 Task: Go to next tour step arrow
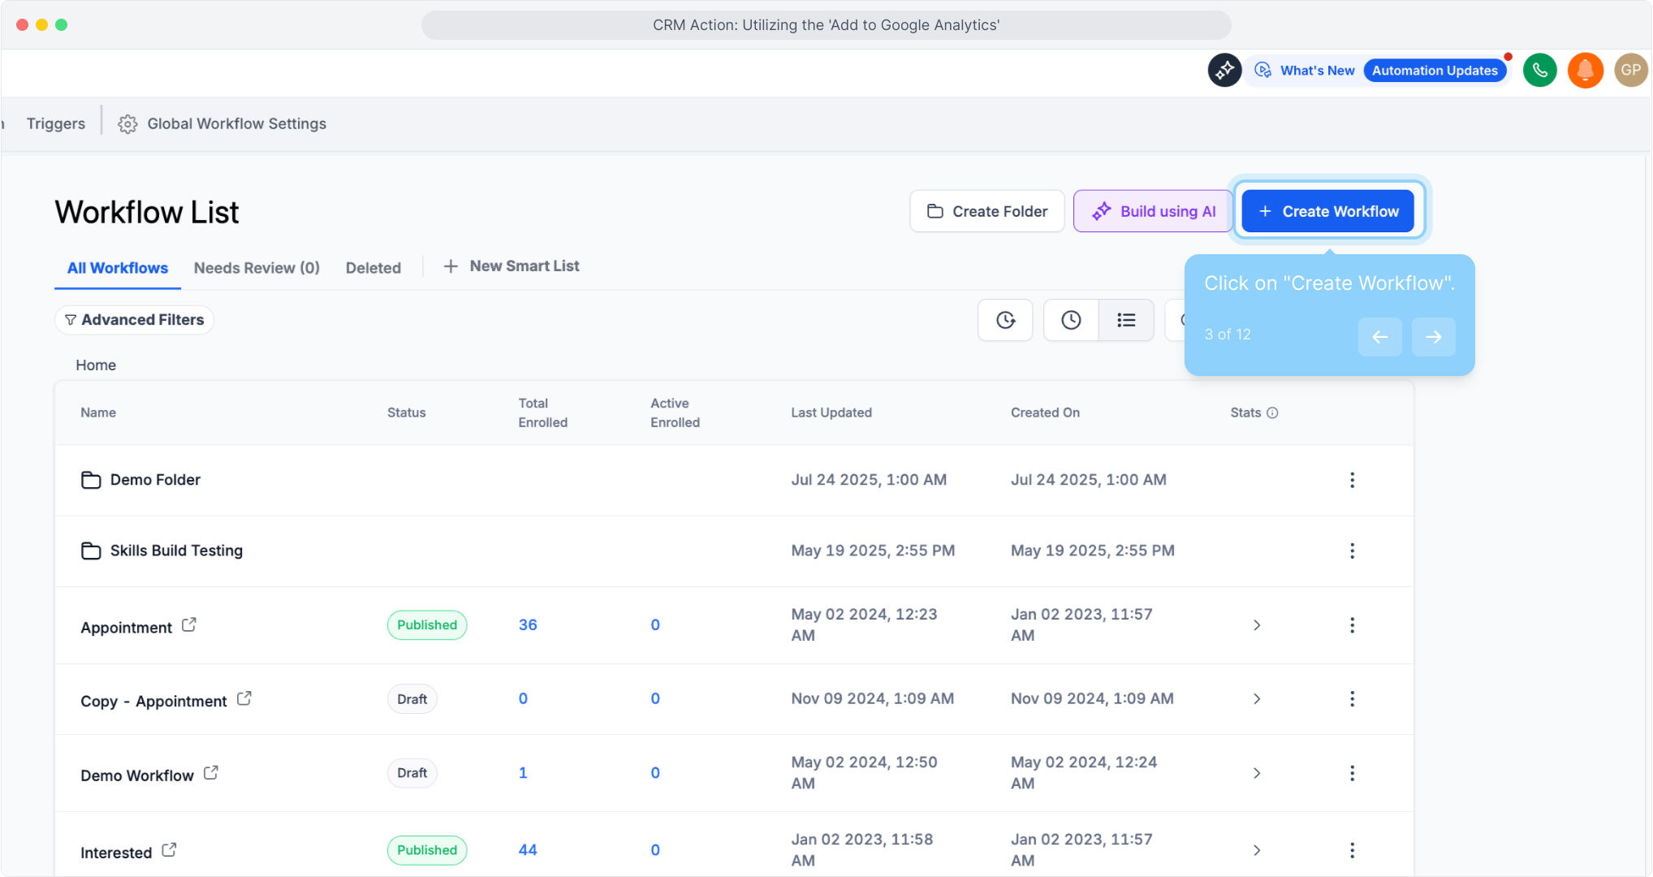(x=1433, y=336)
